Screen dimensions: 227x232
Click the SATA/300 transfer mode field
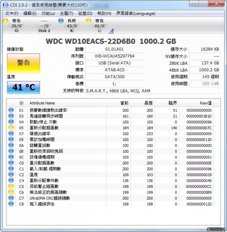pos(115,77)
